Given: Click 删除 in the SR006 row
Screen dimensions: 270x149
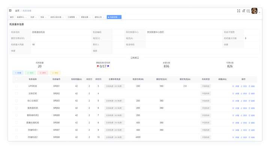Looking at the screenshot, I should (x=252, y=123).
